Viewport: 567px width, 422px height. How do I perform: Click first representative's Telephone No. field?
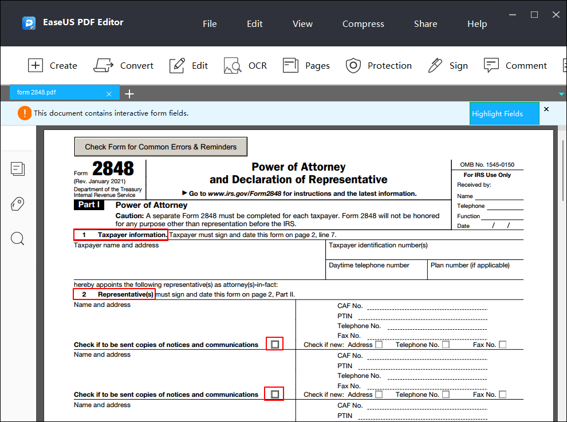coord(437,326)
